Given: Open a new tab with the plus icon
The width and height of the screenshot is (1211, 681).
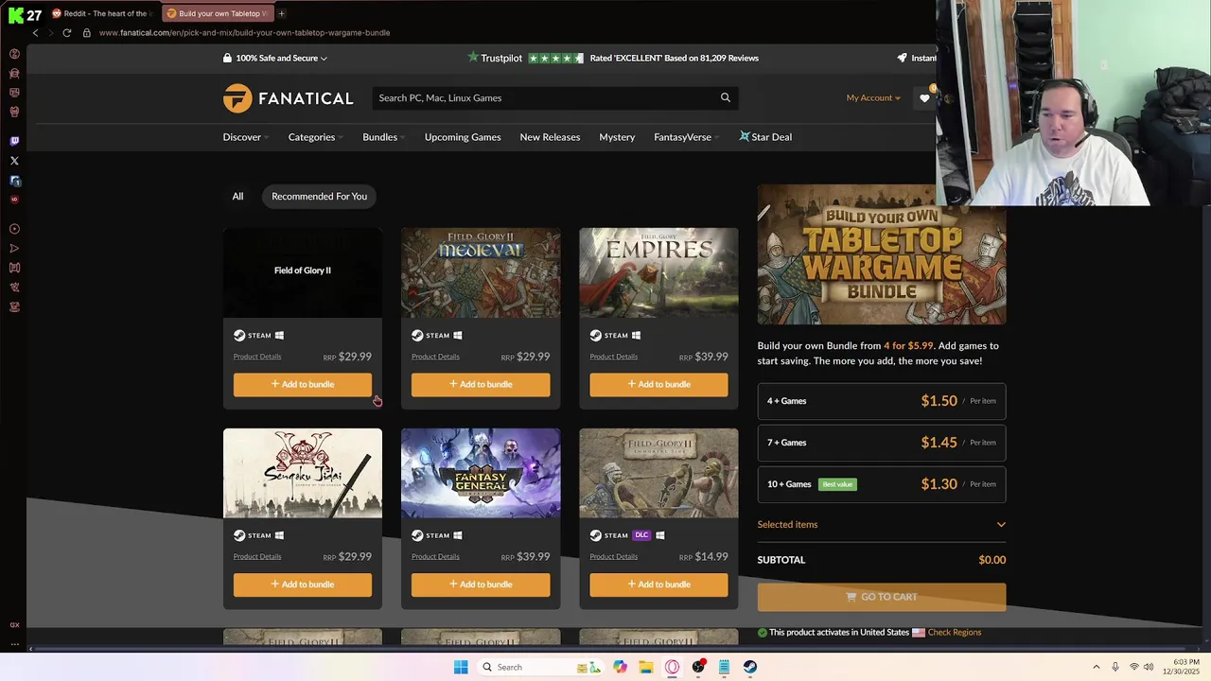Looking at the screenshot, I should (x=281, y=13).
